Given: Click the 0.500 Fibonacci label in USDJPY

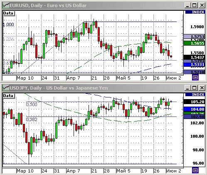Looking at the screenshot, I should pos(32,105).
